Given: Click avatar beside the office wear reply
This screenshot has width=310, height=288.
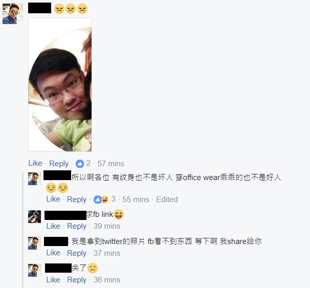Looking at the screenshot, I should point(34,179).
